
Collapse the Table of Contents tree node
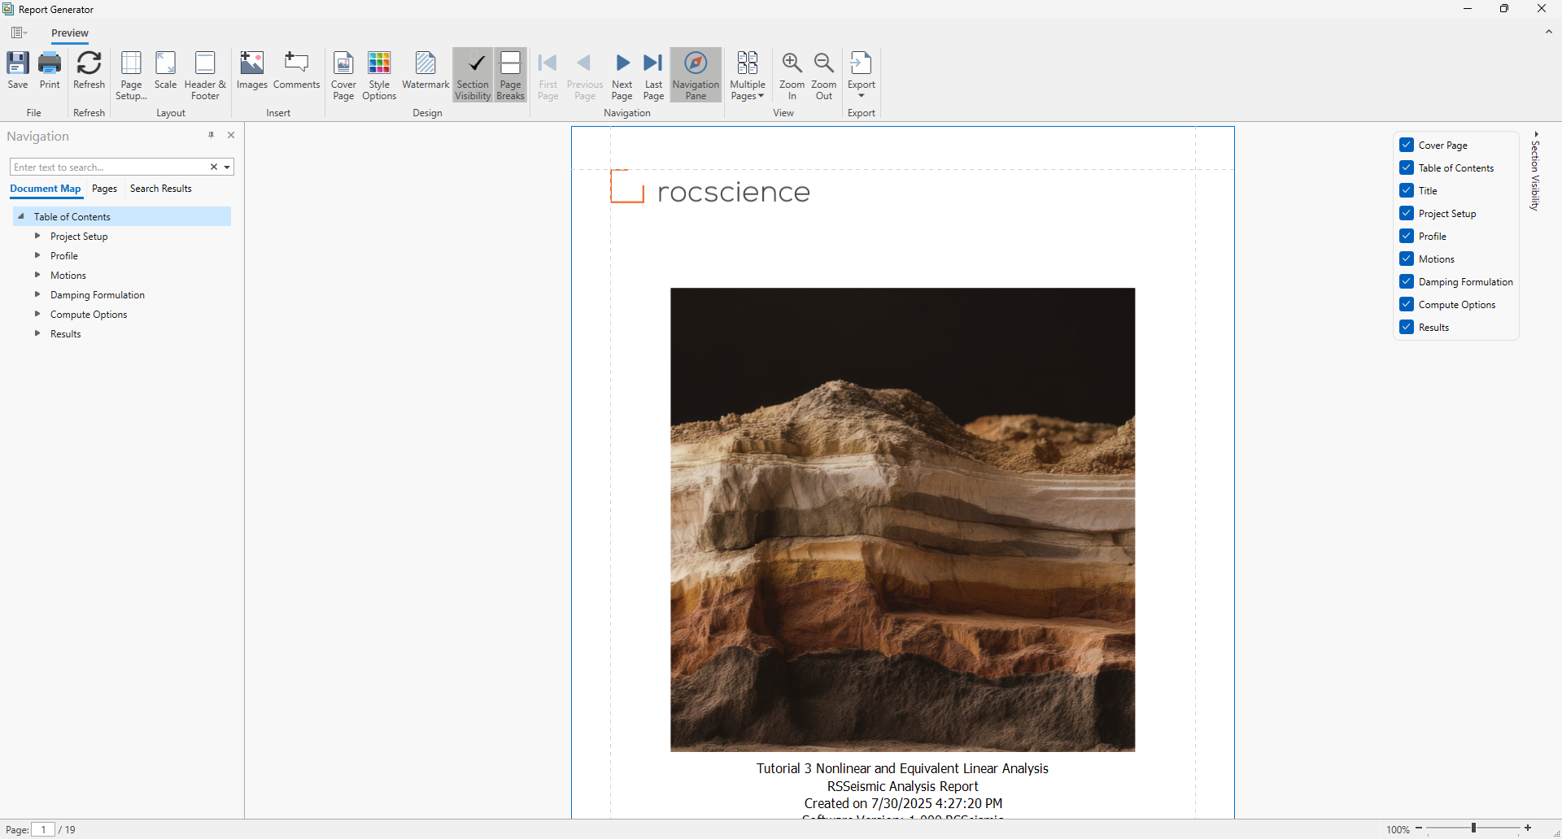coord(21,216)
